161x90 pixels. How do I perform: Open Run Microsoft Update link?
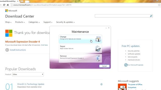[135, 65]
